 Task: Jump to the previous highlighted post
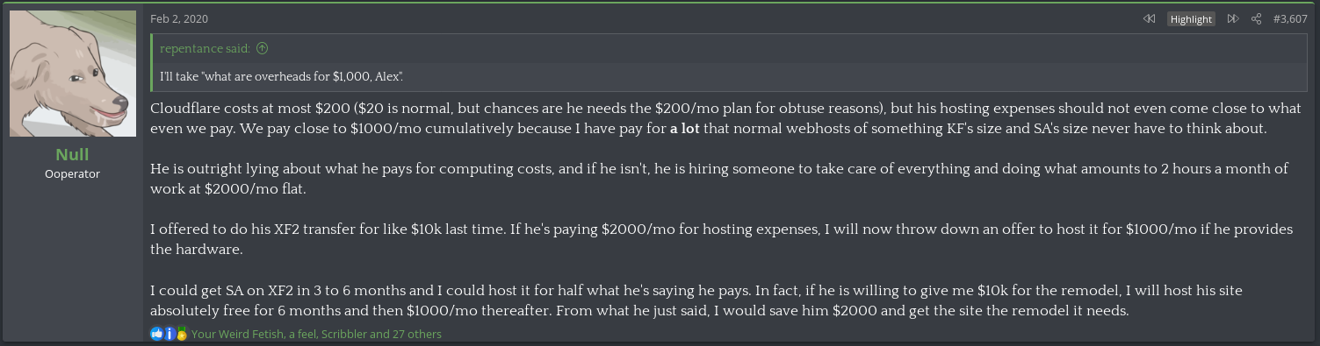tap(1149, 18)
